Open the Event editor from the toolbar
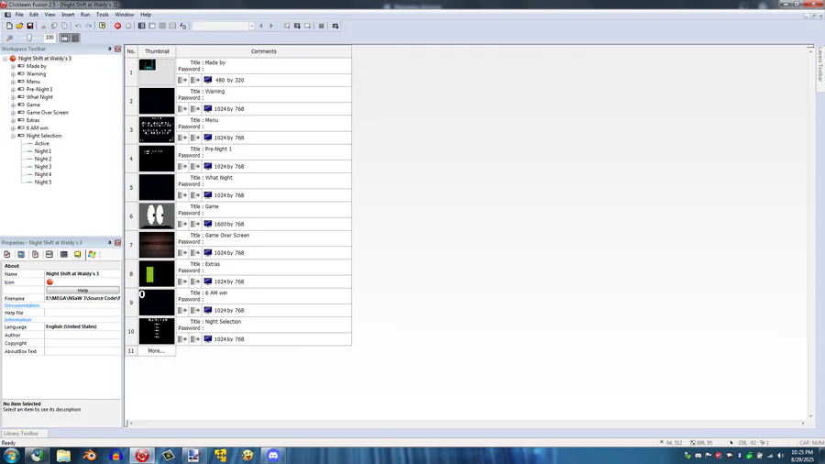 point(162,26)
